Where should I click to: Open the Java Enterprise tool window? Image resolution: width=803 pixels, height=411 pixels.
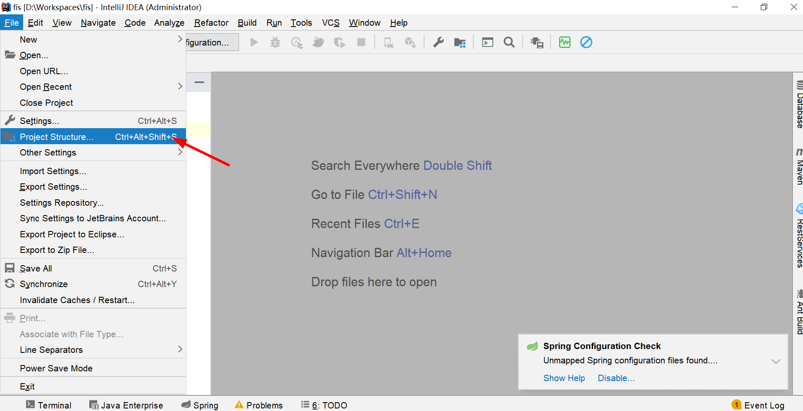126,405
